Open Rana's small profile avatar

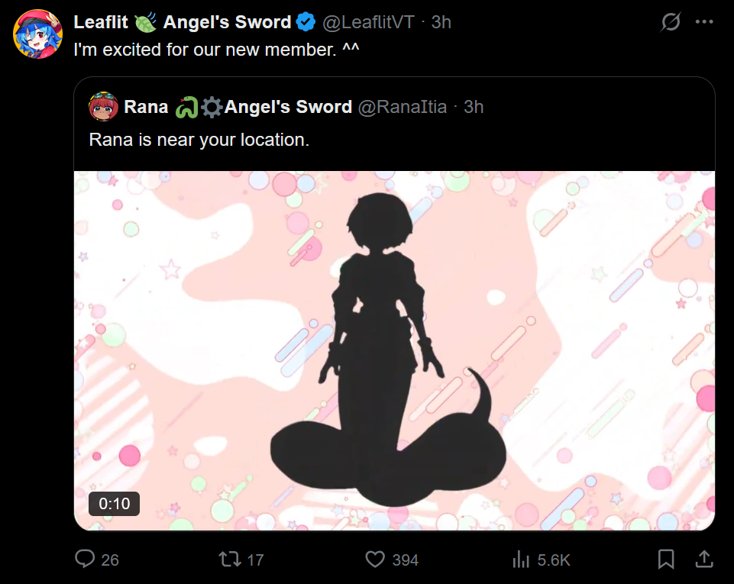tap(103, 107)
